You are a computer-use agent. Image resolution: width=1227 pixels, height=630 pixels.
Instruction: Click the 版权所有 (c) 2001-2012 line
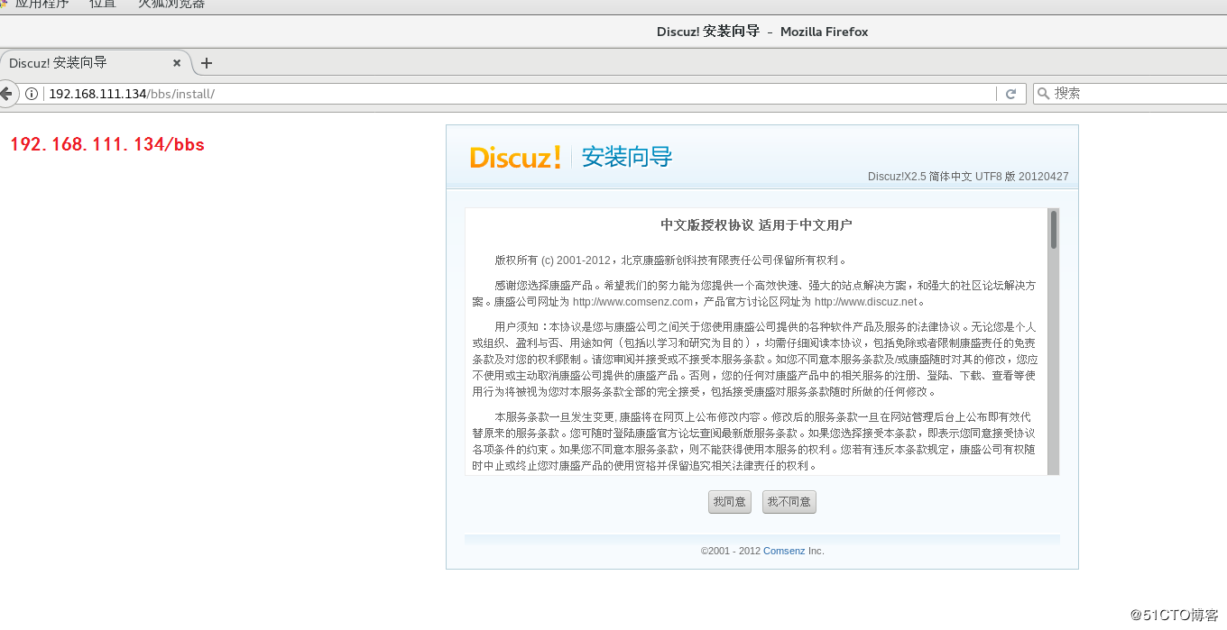[x=670, y=260]
